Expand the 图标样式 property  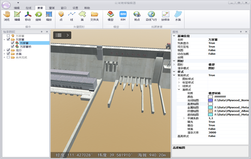(179, 79)
